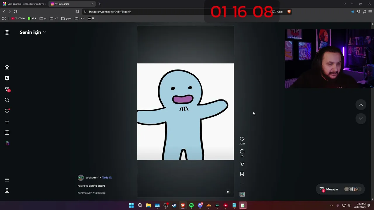Screen dimensions: 374x210
Task: Open the browser extensions puzzle icon
Action: point(359,12)
